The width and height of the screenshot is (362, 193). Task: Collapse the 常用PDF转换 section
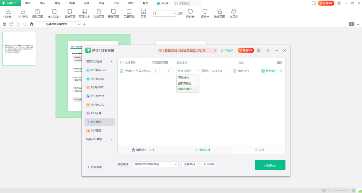coord(111,62)
